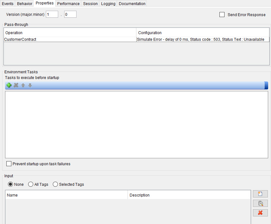Screen dimensions: 271x224
Task: Select the None input option
Action: (10, 184)
